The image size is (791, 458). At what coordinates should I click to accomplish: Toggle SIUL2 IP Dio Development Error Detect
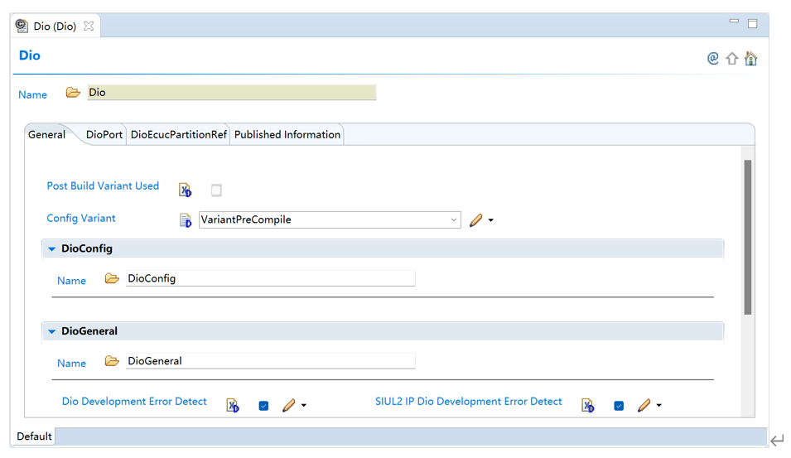tap(619, 406)
